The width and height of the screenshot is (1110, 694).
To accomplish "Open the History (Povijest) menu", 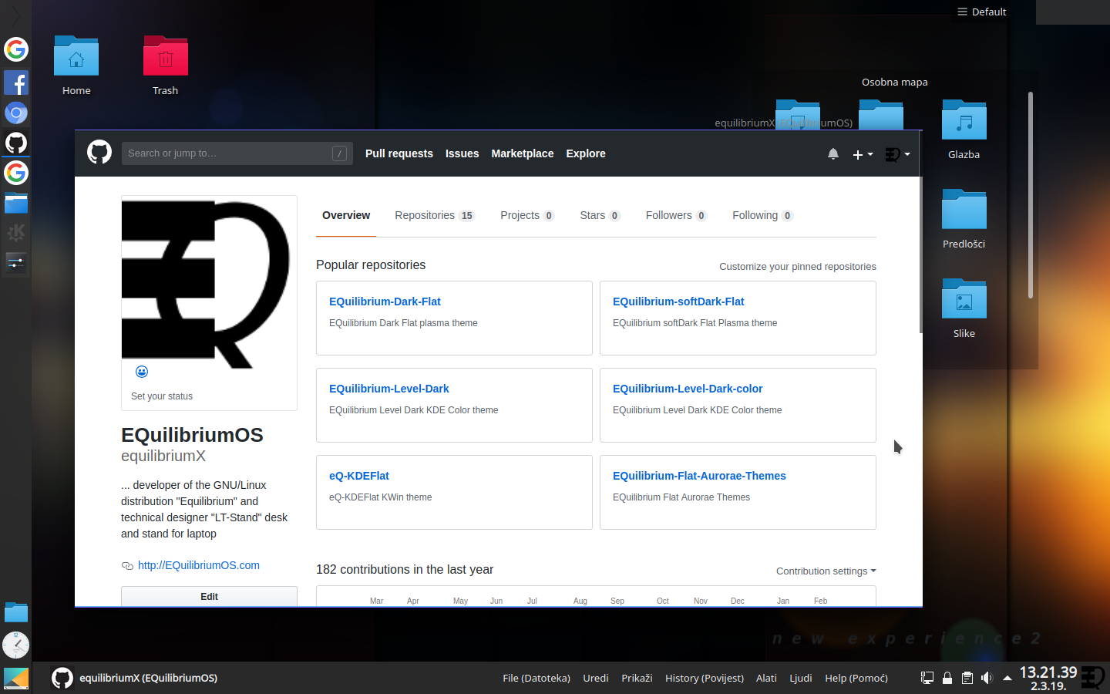I will coord(705,678).
